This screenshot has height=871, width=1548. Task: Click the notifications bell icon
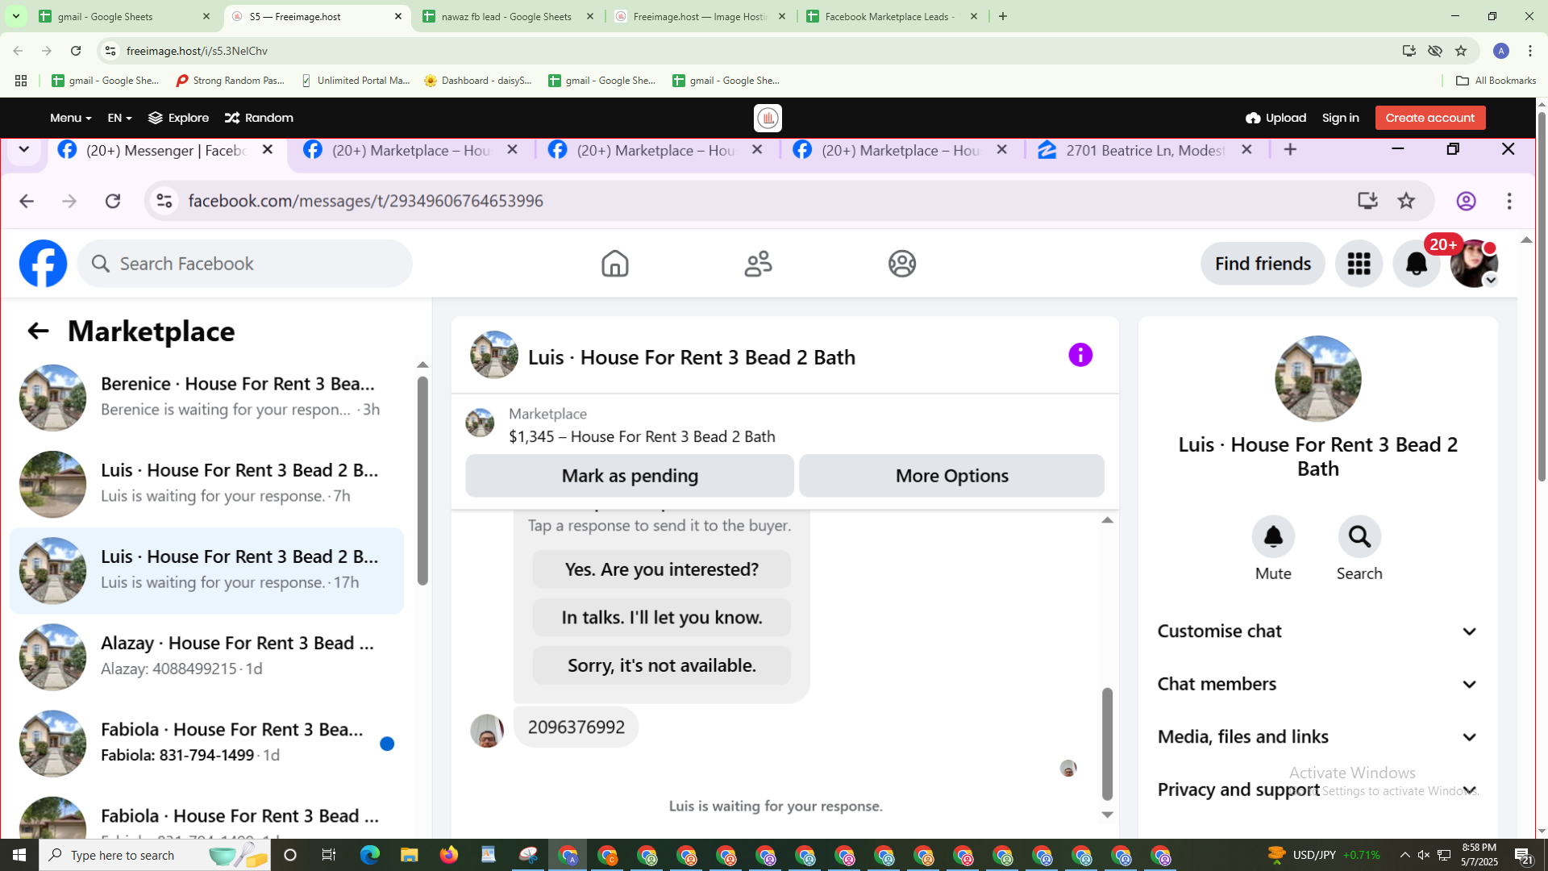(1416, 264)
